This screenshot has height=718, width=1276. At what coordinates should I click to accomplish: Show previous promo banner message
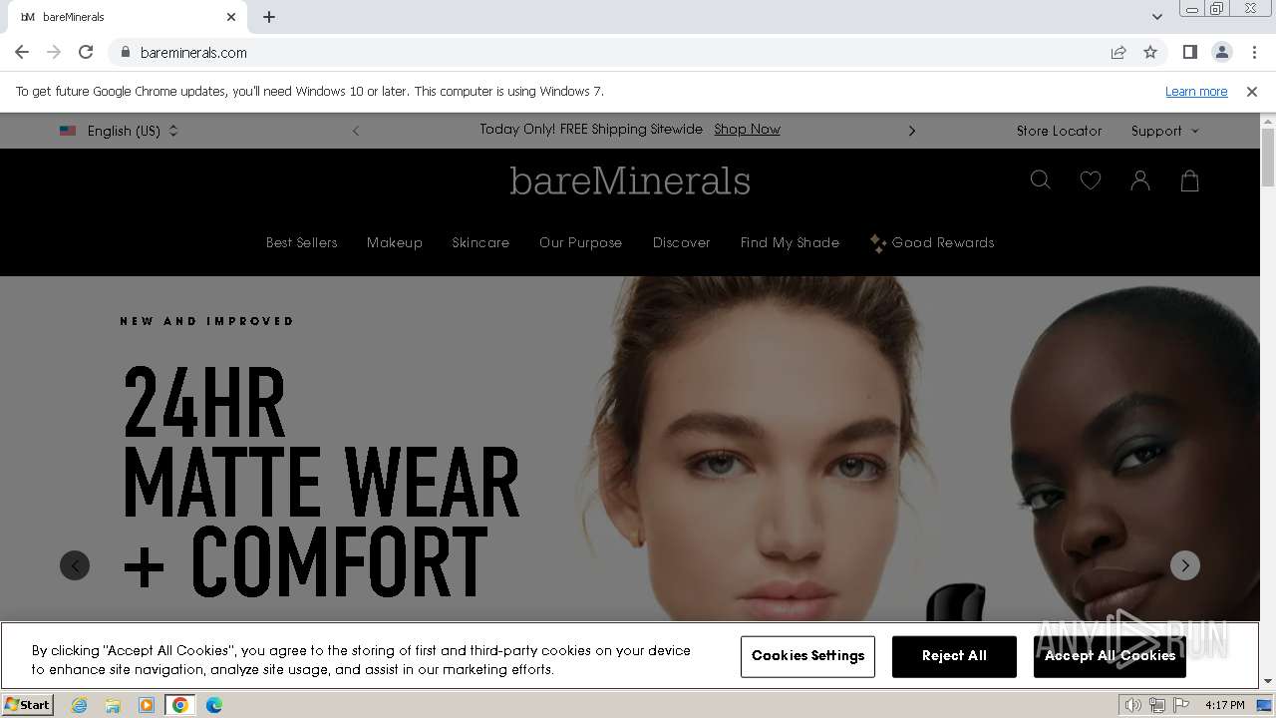pos(356,131)
